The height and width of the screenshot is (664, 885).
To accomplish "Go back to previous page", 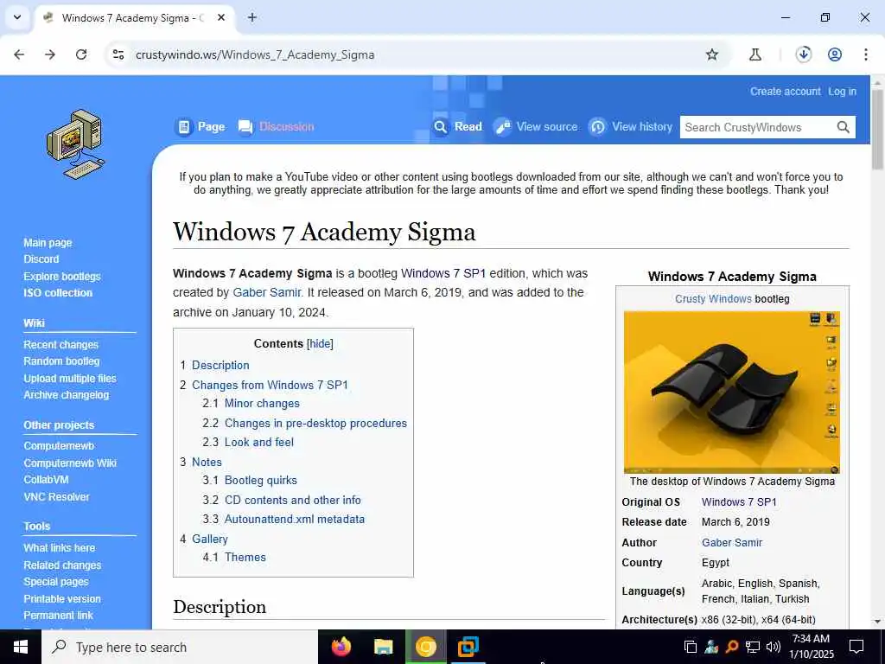I will tap(19, 54).
